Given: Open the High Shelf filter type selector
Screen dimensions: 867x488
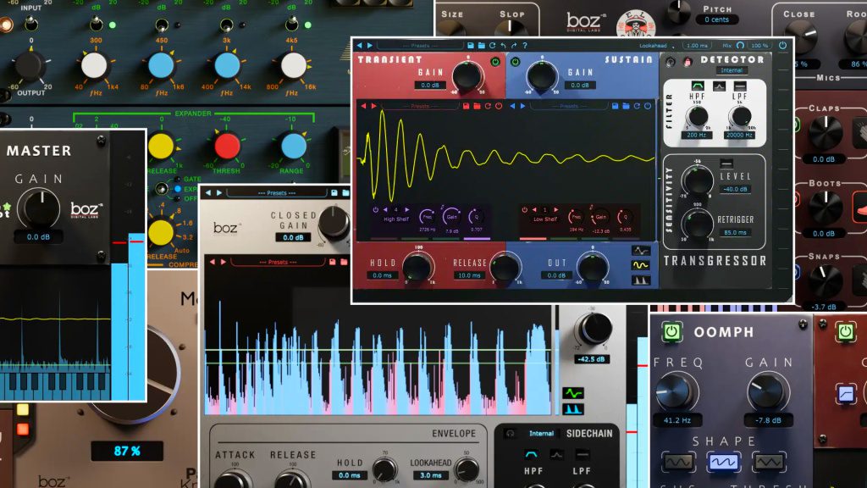Looking at the screenshot, I should click(395, 219).
